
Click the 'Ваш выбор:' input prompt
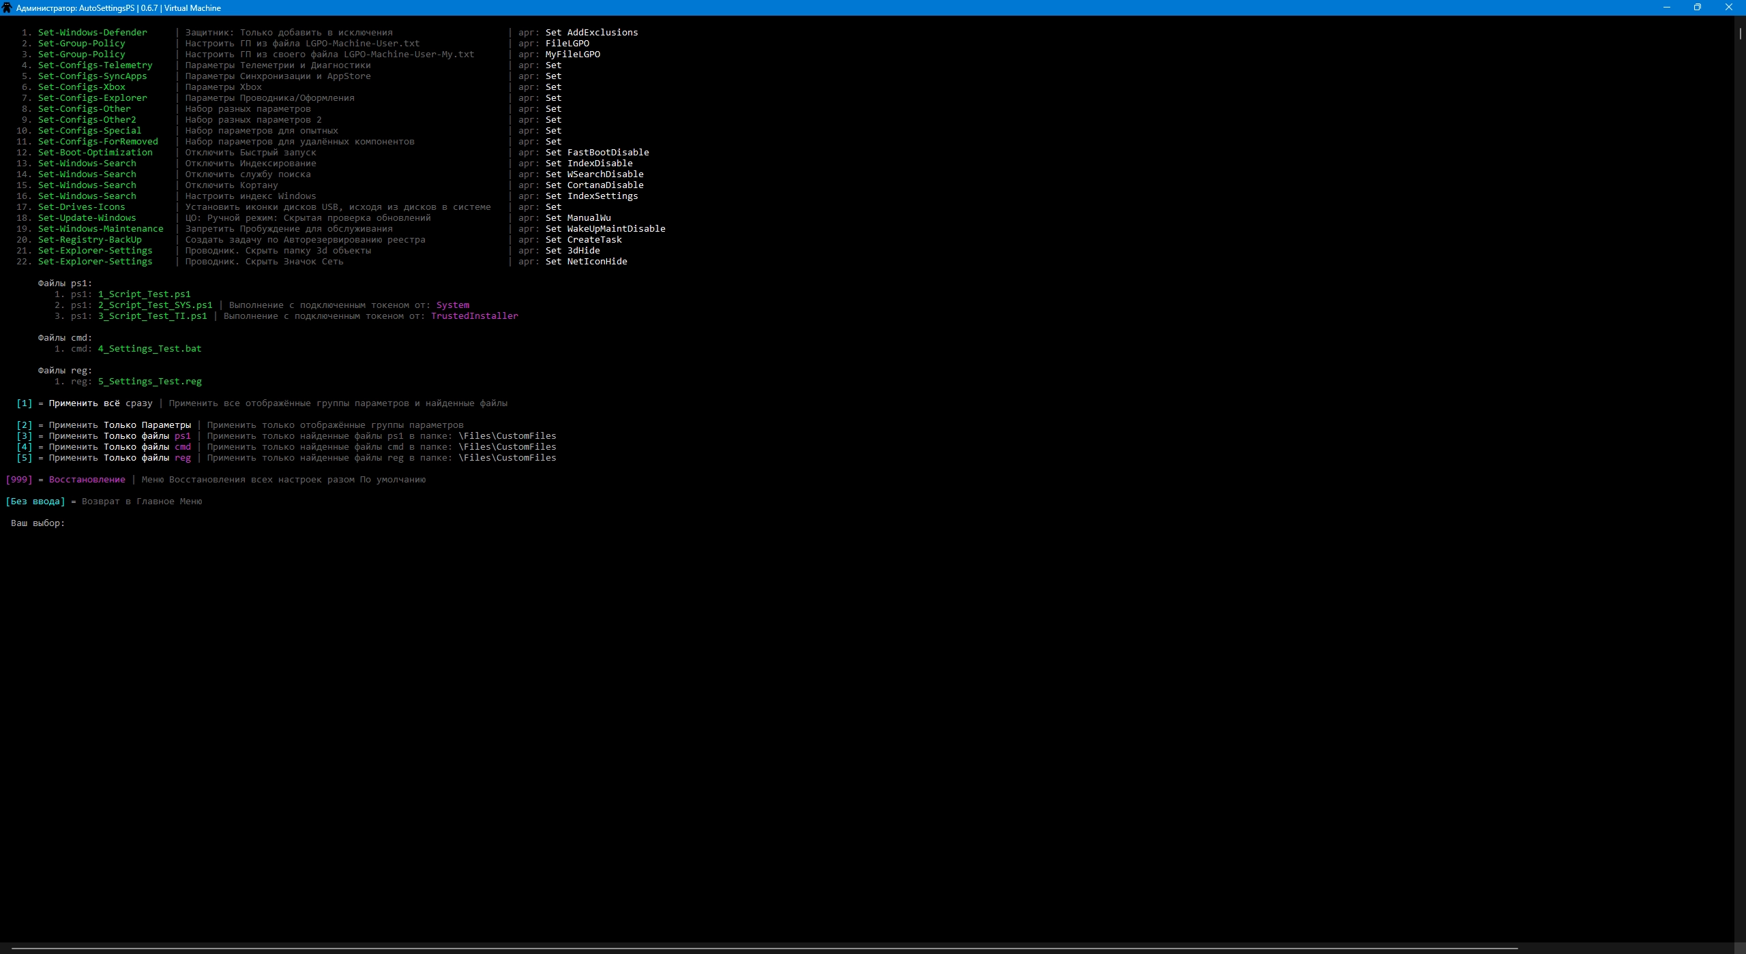click(x=38, y=523)
